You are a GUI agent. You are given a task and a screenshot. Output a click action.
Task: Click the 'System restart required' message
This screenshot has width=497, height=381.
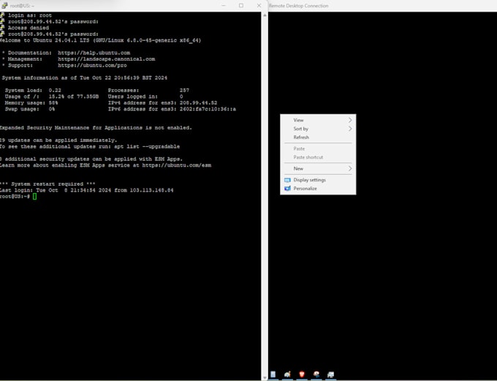[x=48, y=184]
